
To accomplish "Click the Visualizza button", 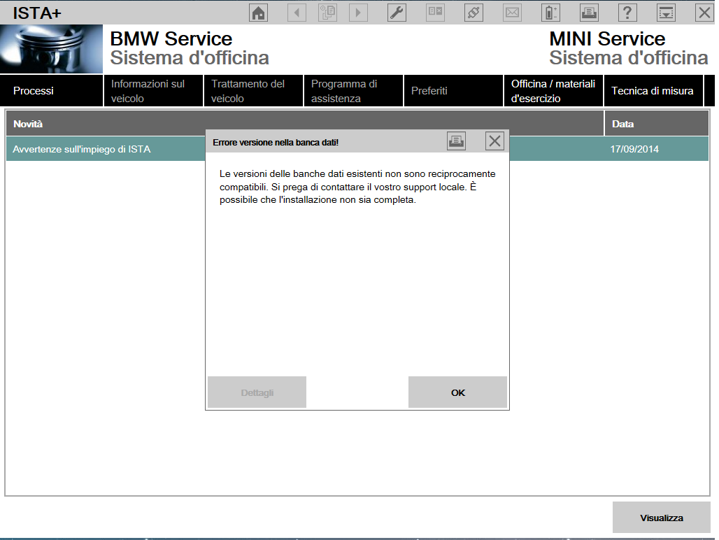I will click(x=662, y=518).
